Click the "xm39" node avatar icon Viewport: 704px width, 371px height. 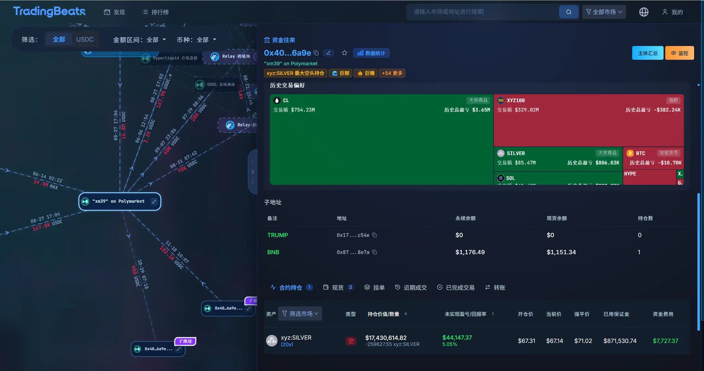tap(85, 201)
